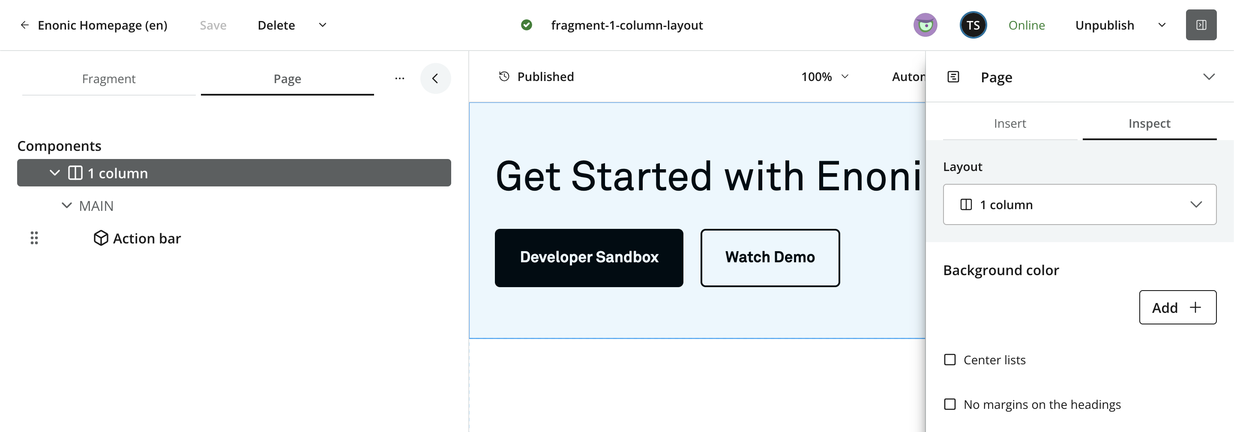Click the Page panel document icon

(953, 77)
